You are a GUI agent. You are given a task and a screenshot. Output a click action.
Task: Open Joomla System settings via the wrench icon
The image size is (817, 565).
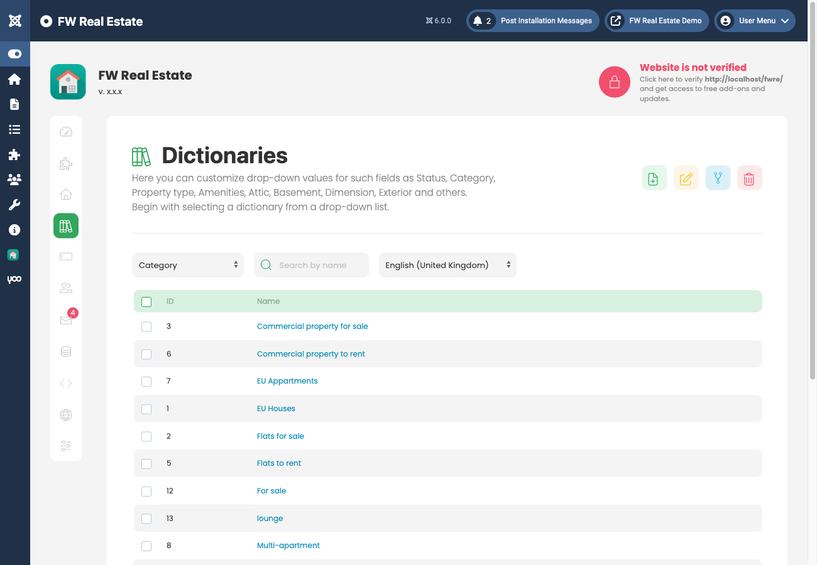(15, 204)
